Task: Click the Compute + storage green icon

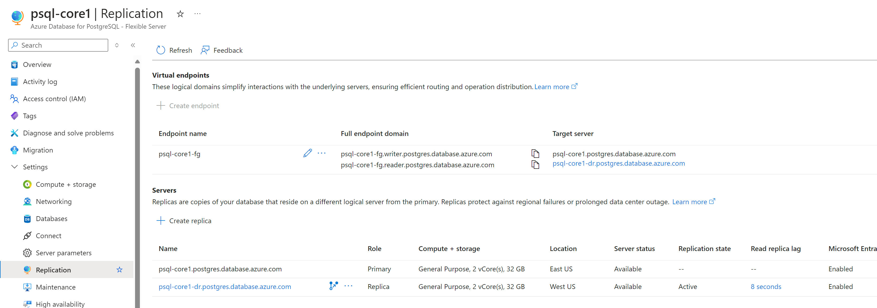Action: [27, 184]
